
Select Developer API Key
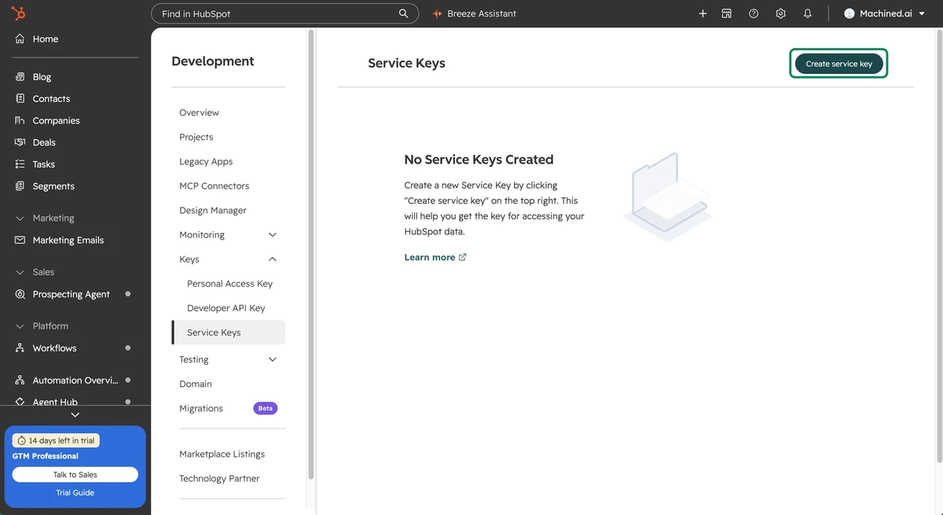click(x=228, y=307)
